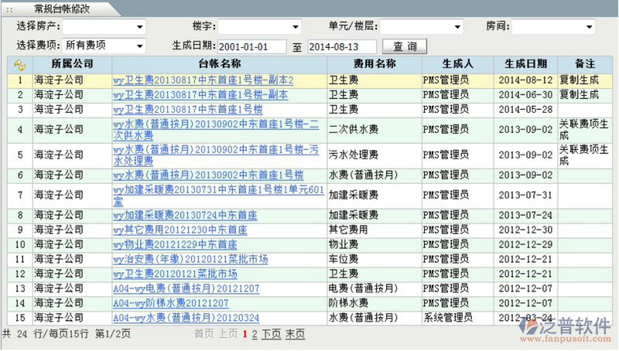Click 下页 next page link
Image resolution: width=619 pixels, height=351 pixels.
271,335
